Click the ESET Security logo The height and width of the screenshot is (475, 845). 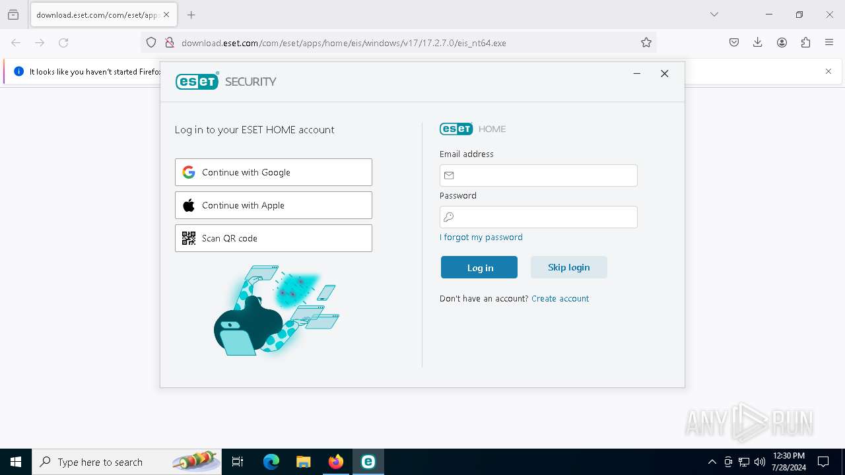pos(226,81)
